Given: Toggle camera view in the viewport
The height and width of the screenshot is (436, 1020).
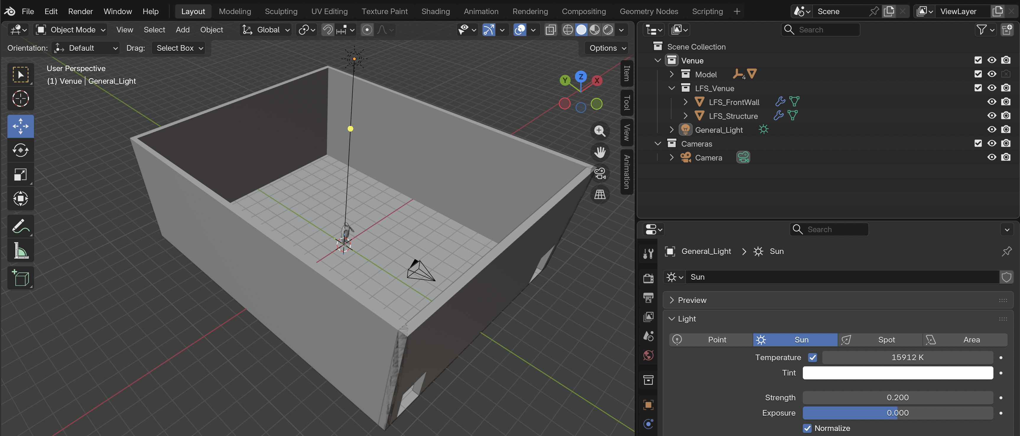Looking at the screenshot, I should point(600,173).
